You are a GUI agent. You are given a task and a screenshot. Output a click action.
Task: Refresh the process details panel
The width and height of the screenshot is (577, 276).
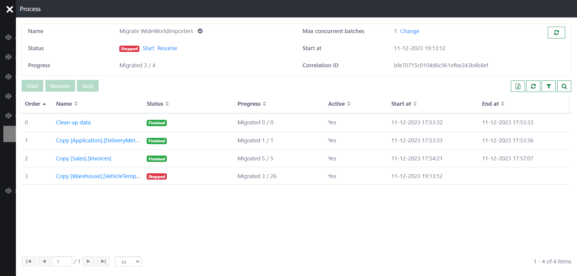[x=556, y=32]
